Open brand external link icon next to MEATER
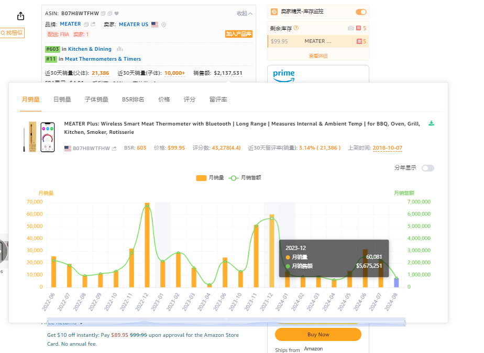Screen dimensions: 484x353 click(93, 25)
